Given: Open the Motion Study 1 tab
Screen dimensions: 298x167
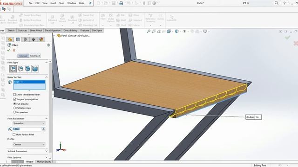Looking at the screenshot, I should point(45,162).
